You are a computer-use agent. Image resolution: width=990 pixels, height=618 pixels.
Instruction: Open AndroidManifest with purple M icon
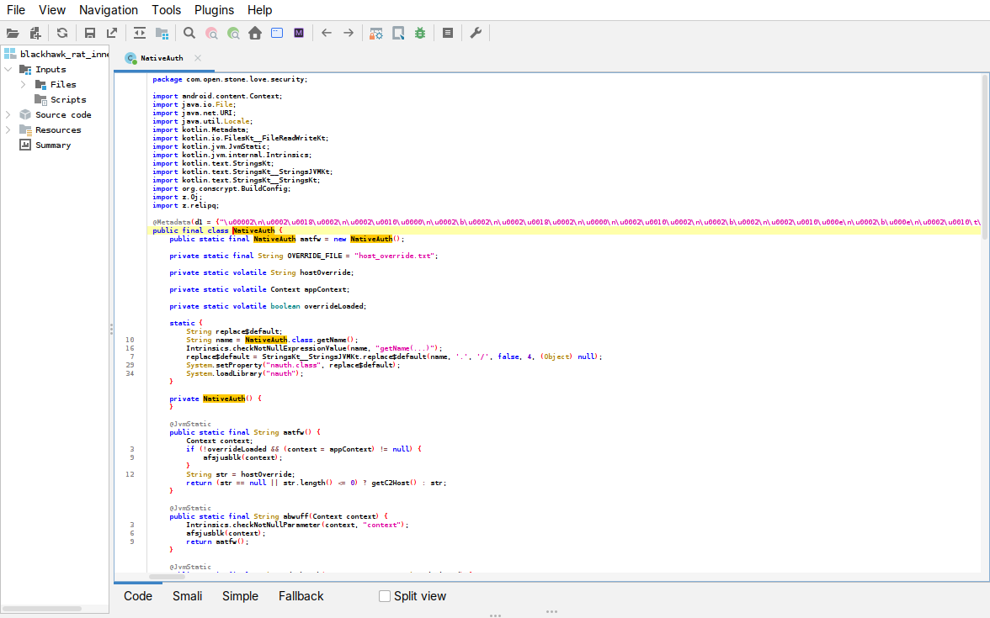pyautogui.click(x=300, y=34)
